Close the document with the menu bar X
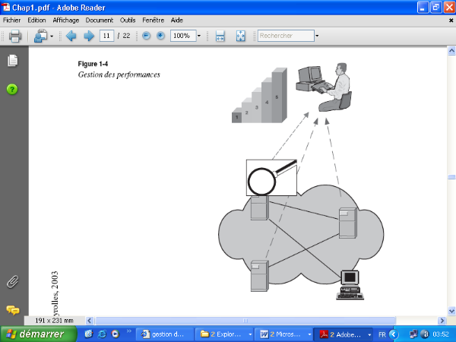This screenshot has width=456, height=342. (x=451, y=21)
